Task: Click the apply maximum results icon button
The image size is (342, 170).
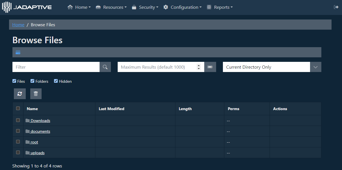Action: 210,67
